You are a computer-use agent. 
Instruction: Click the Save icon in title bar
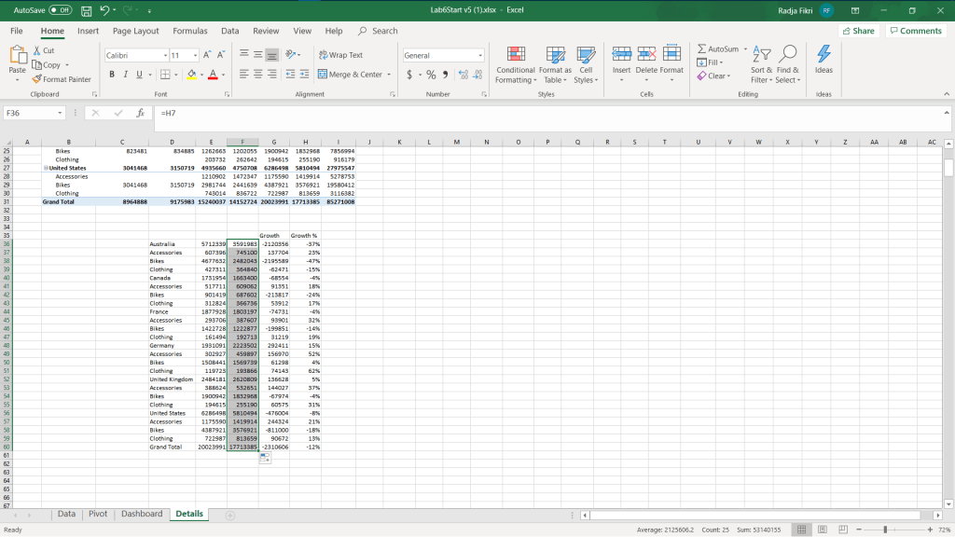pyautogui.click(x=86, y=10)
